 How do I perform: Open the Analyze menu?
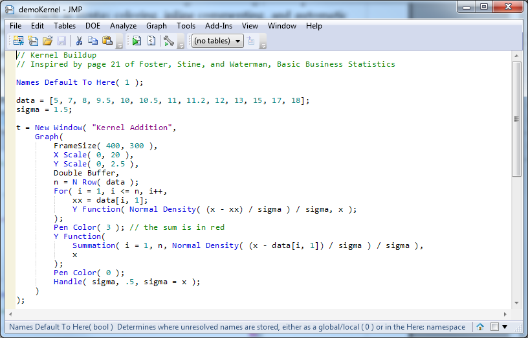click(123, 26)
